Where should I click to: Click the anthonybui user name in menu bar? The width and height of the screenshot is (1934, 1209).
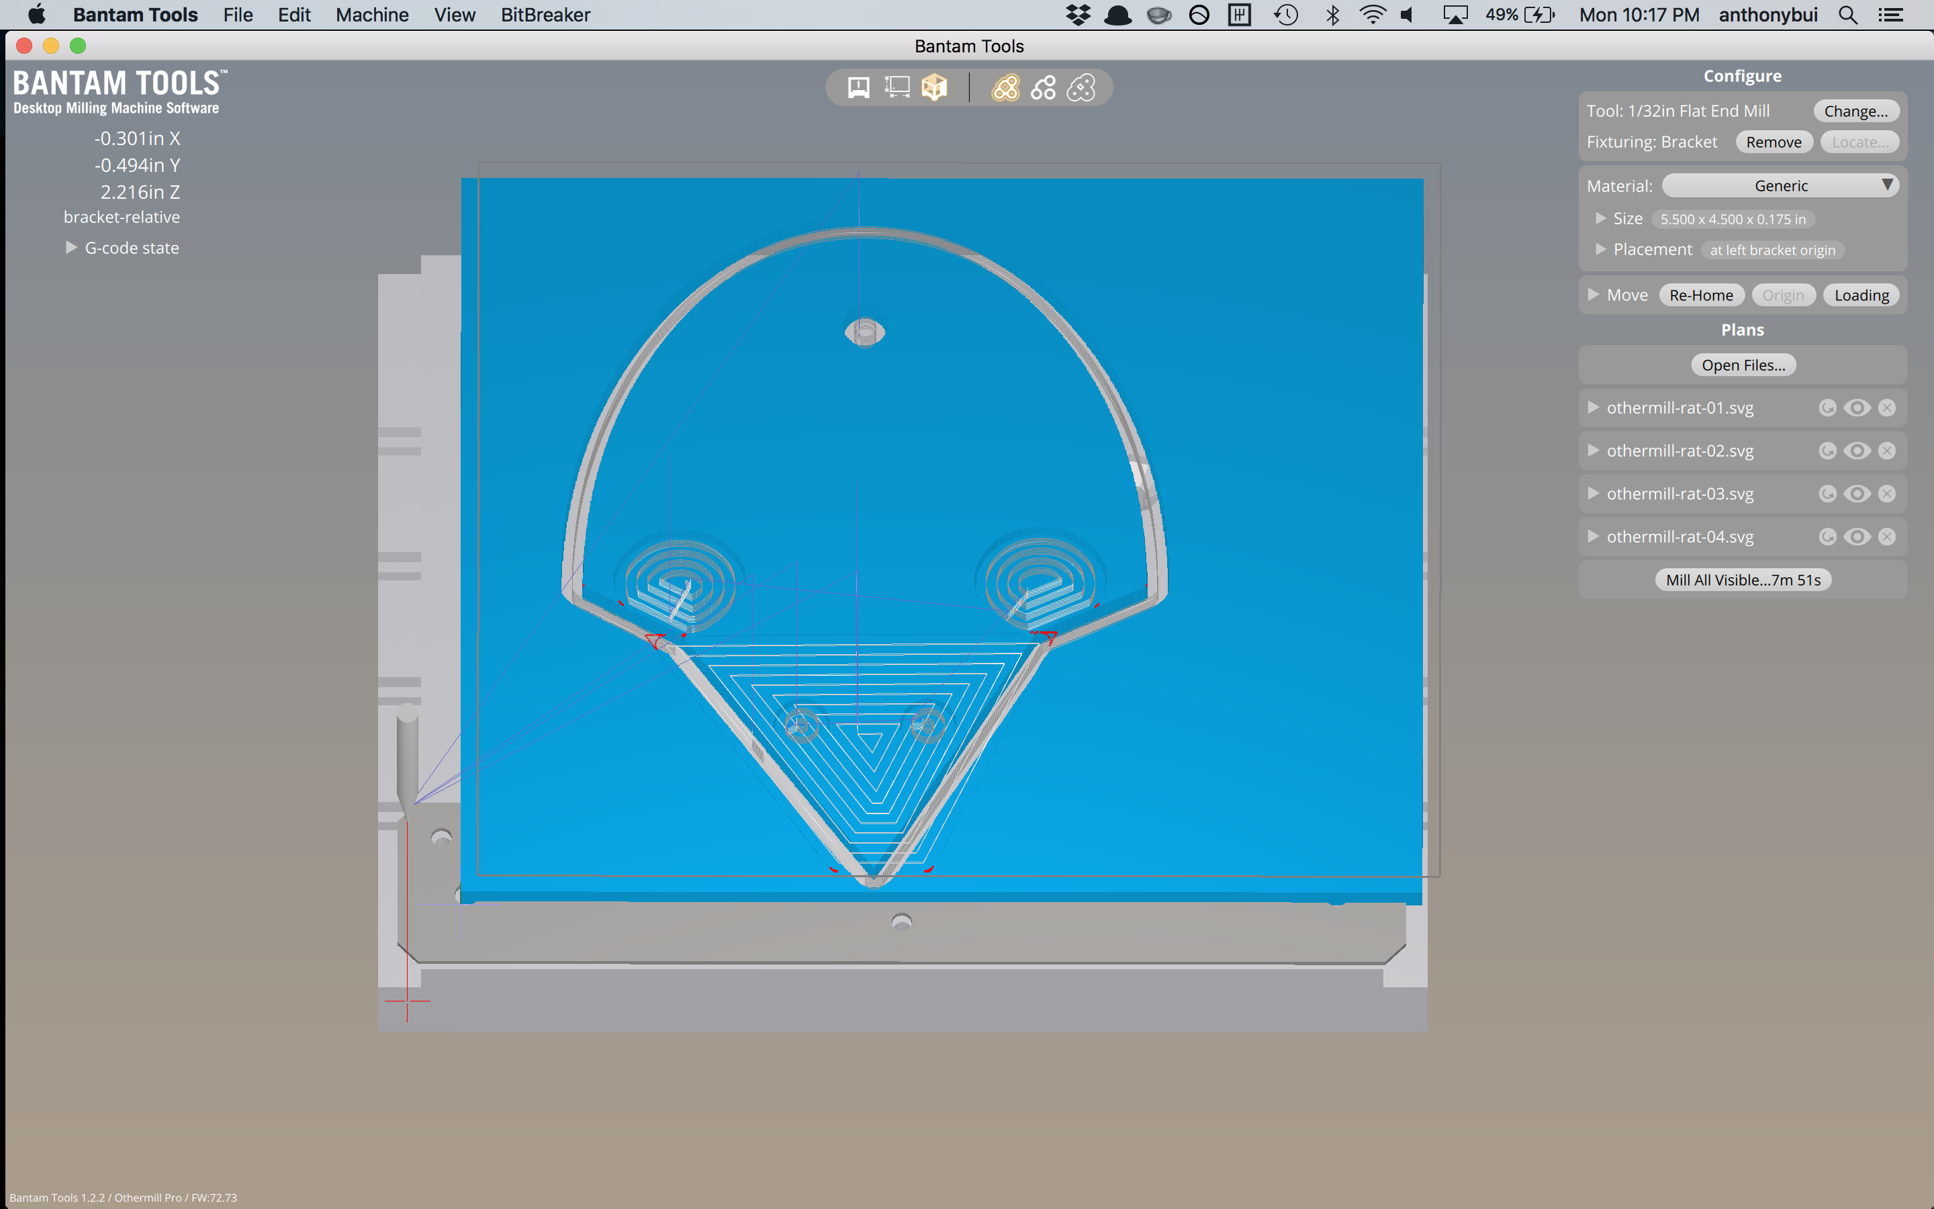[1767, 14]
